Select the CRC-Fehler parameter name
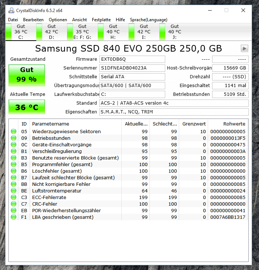The height and width of the screenshot is (270, 259). click(x=45, y=204)
